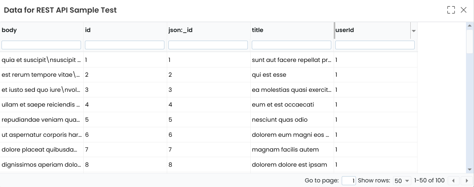Select cell 'dignissimos aperiam dolo...'
This screenshot has height=187, width=474.
pyautogui.click(x=42, y=165)
